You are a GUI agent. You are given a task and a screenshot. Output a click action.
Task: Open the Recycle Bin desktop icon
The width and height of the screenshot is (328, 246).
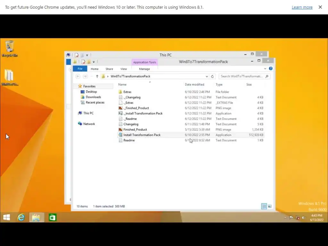10,49
